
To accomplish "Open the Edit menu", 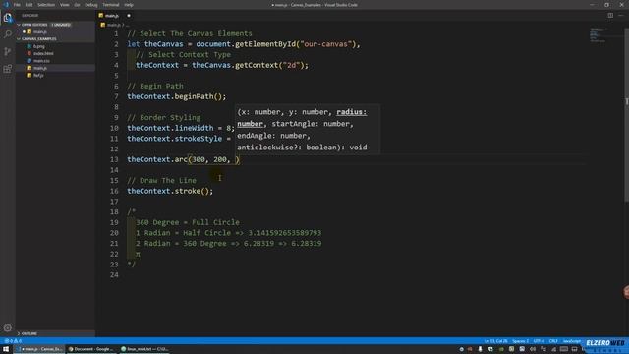I will click(x=29, y=5).
